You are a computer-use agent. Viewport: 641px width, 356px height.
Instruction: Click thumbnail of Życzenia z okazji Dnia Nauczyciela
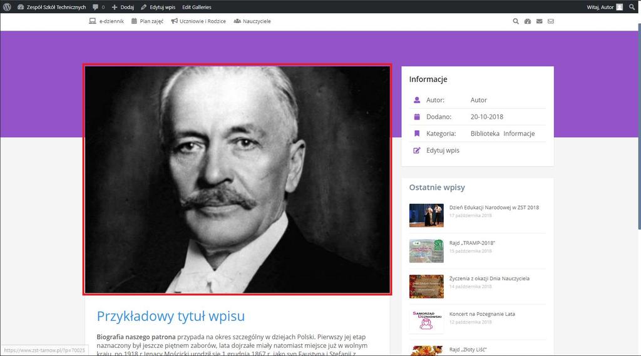click(x=426, y=287)
